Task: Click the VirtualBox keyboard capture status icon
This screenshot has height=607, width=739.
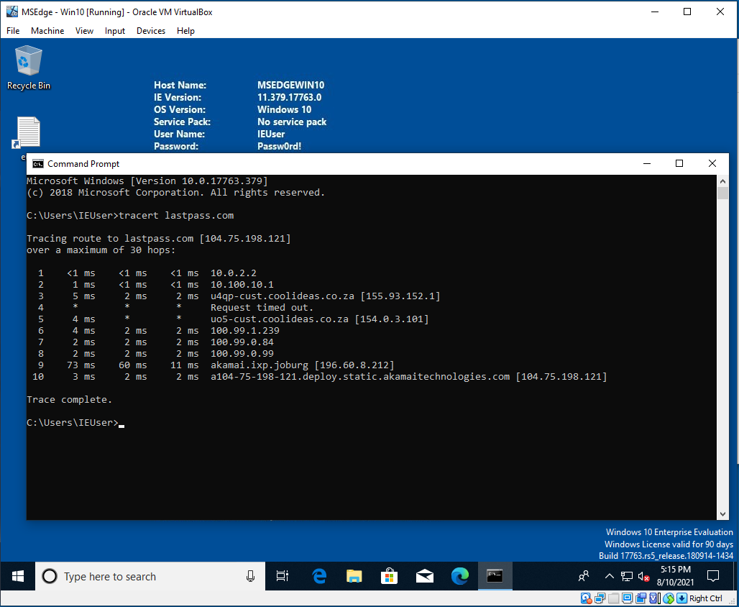Action: [x=681, y=598]
